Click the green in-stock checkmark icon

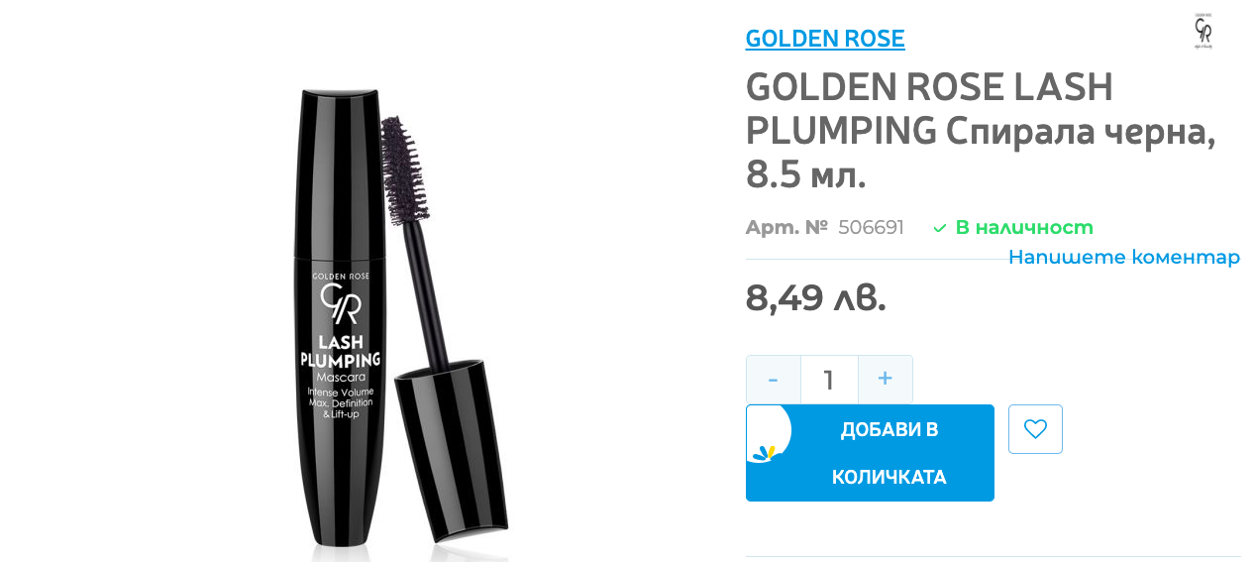point(940,228)
